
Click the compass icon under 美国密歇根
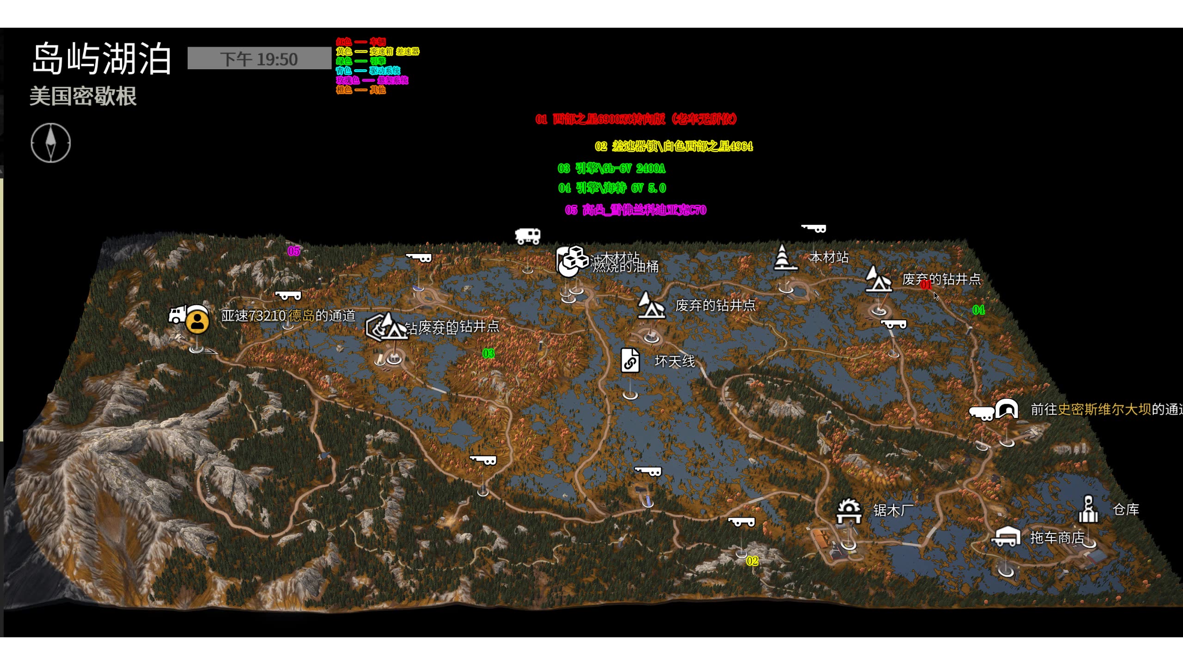(x=51, y=143)
